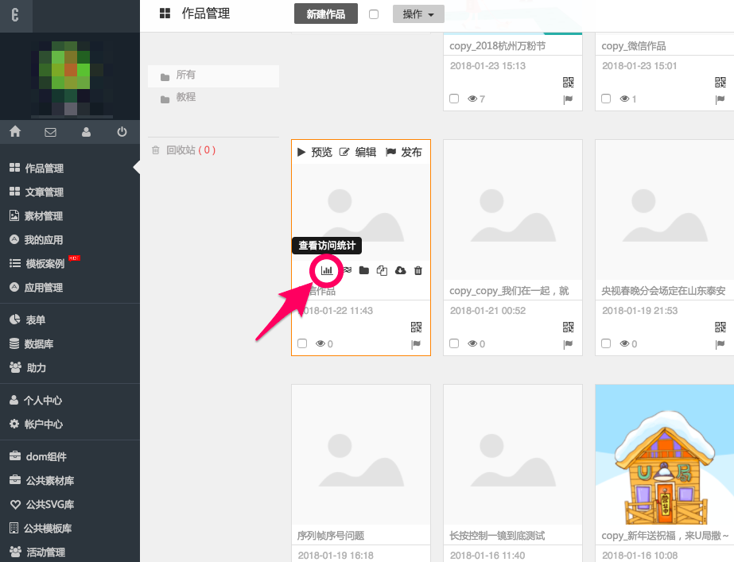Image resolution: width=734 pixels, height=562 pixels.
Task: Select the checkbox on copy_copy_我们在一起 card
Action: (454, 343)
